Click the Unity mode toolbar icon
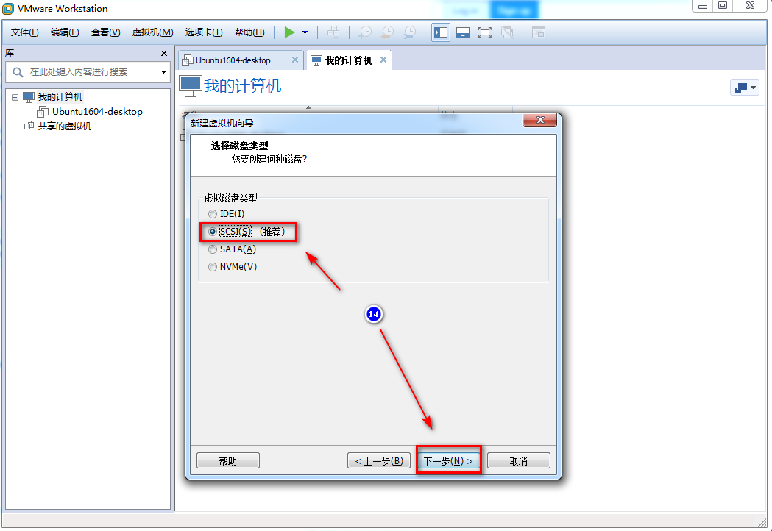 pos(507,32)
